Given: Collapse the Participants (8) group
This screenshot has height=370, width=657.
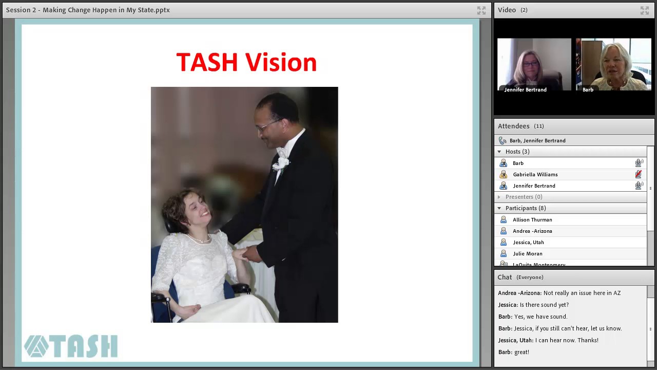Looking at the screenshot, I should 499,208.
